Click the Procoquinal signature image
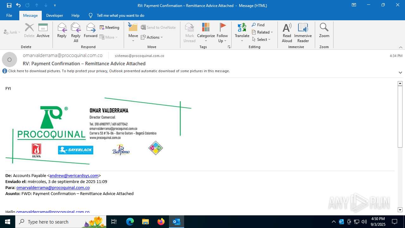405x228 pixels. 98,131
